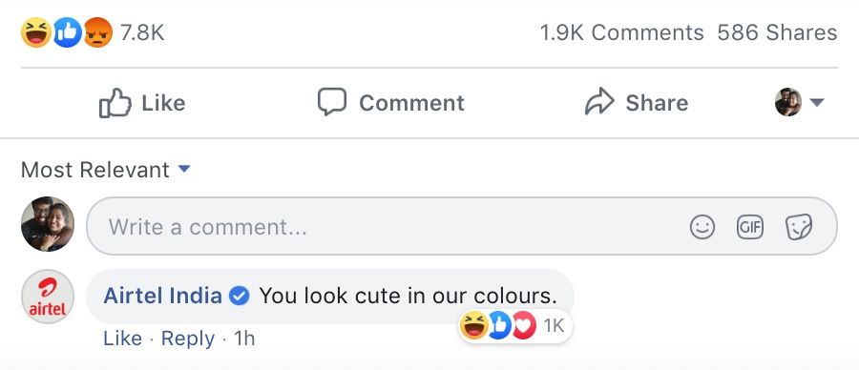Expand the Most Relevant sort dropdown
The height and width of the screenshot is (370, 859).
184,169
